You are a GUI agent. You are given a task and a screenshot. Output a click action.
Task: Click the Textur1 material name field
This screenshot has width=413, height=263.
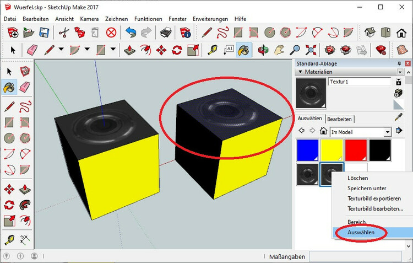[x=360, y=82]
